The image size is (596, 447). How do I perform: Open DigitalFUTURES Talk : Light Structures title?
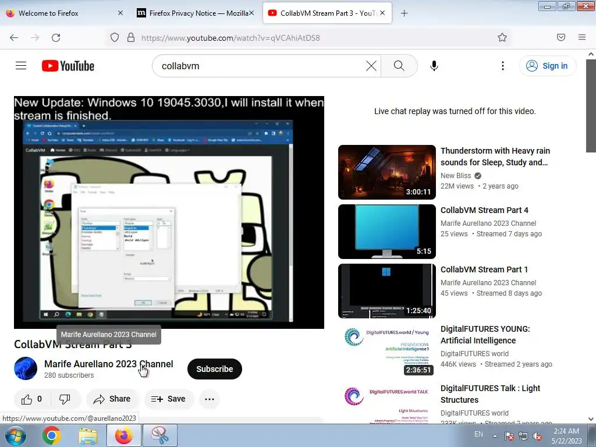click(490, 394)
